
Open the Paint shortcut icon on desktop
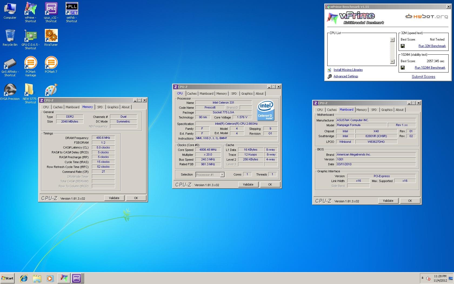click(x=51, y=90)
